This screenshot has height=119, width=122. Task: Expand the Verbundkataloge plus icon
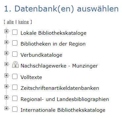(6, 53)
